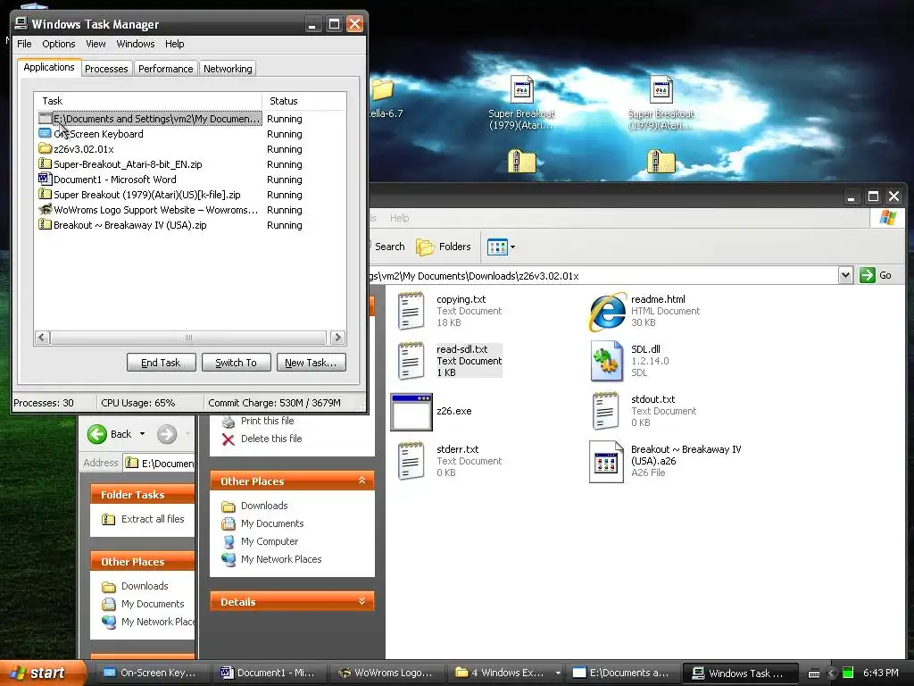Switch to Document1 Word taskbar button
914x686 pixels.
268,673
